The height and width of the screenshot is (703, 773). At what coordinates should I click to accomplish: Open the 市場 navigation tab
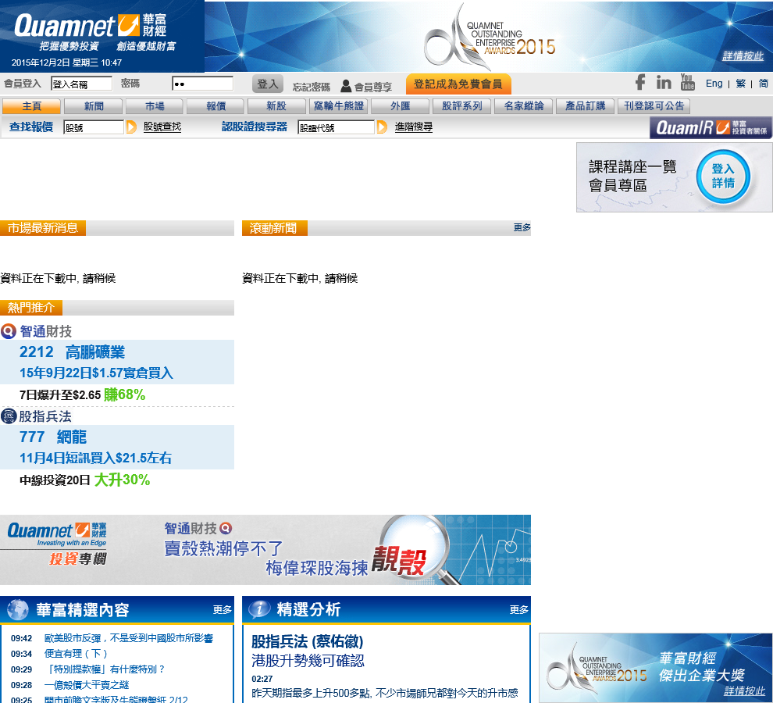[x=155, y=106]
